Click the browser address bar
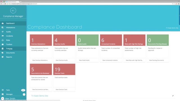 tap(89, 4)
